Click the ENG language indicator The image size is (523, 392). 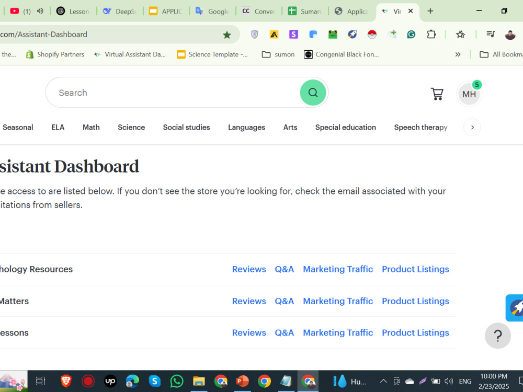pyautogui.click(x=465, y=381)
